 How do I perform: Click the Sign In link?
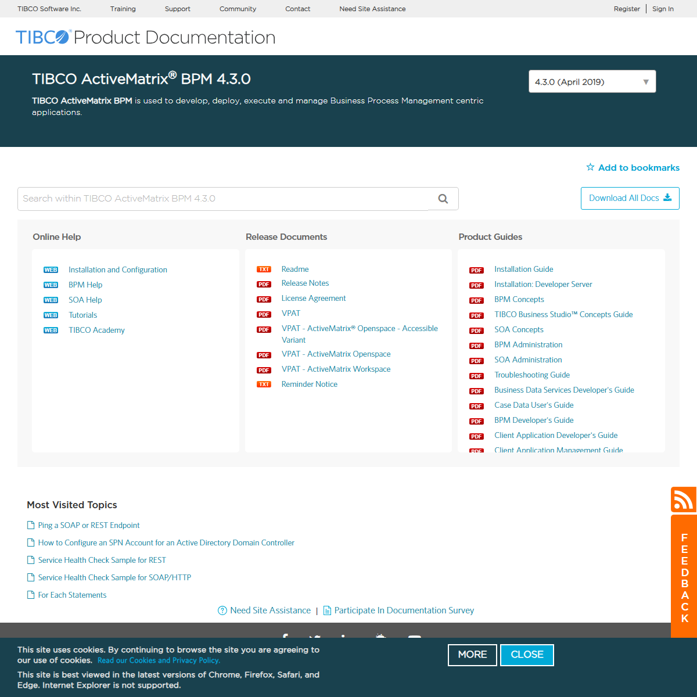coord(663,9)
